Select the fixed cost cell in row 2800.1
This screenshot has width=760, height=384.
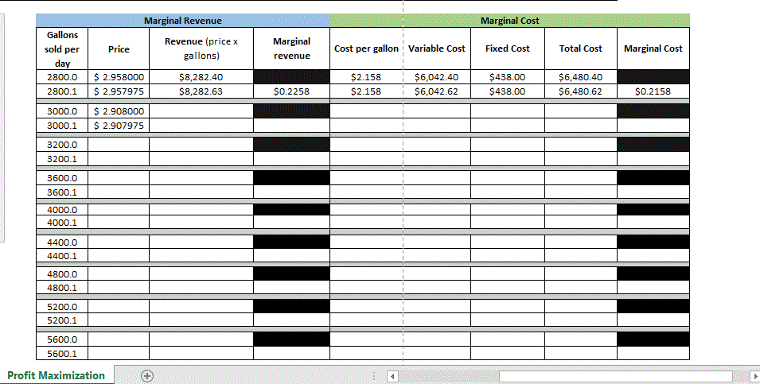click(x=508, y=91)
